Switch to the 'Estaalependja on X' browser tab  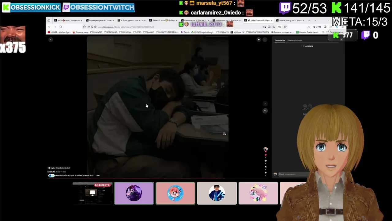pos(100,20)
